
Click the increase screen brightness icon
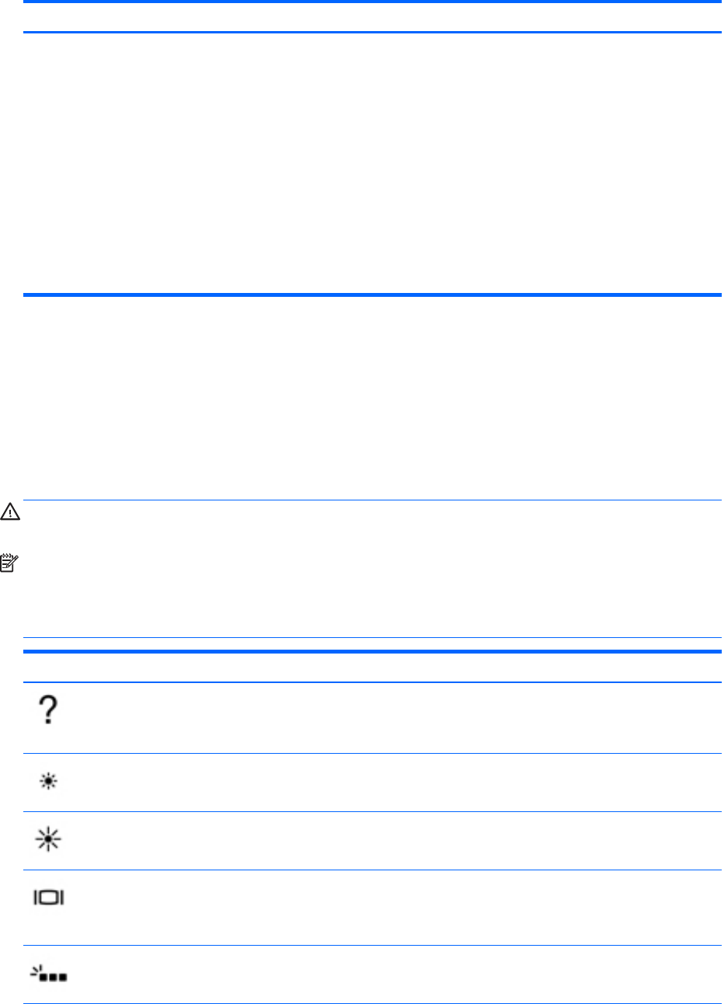(48, 840)
